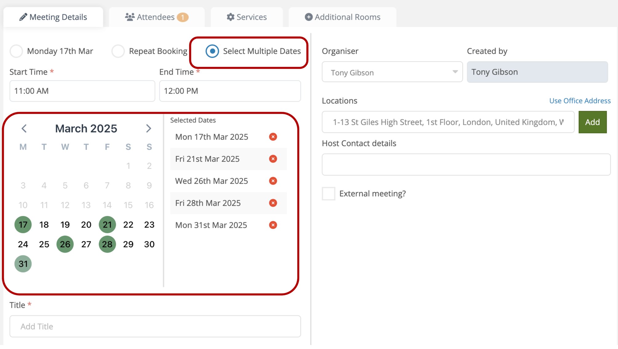Select the Monday 17th Mar radio option
The width and height of the screenshot is (618, 349).
pos(16,51)
